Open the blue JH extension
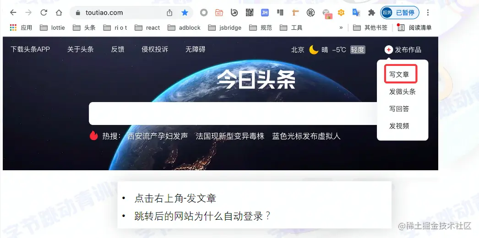This screenshot has width=479, height=238. pyautogui.click(x=265, y=12)
